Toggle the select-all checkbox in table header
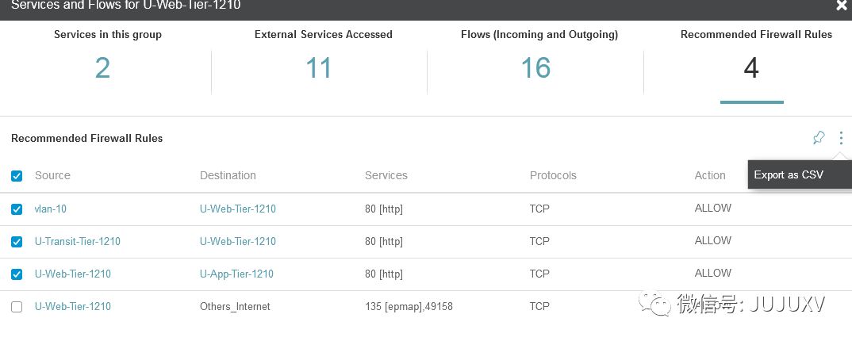852x341 pixels. 17,176
